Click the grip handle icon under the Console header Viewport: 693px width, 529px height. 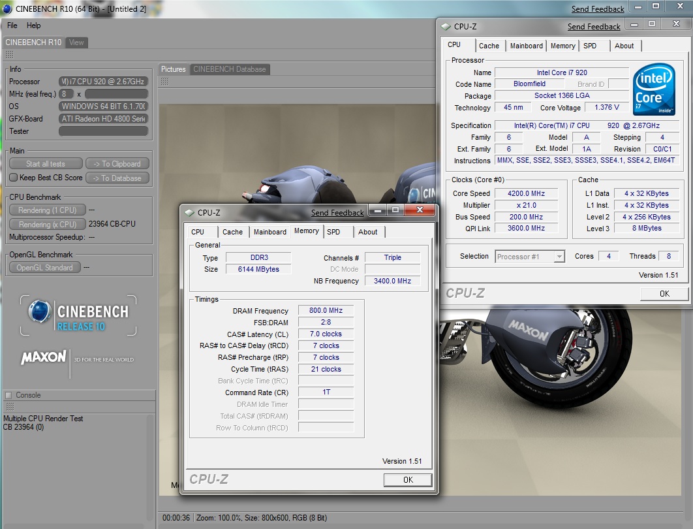pyautogui.click(x=10, y=406)
